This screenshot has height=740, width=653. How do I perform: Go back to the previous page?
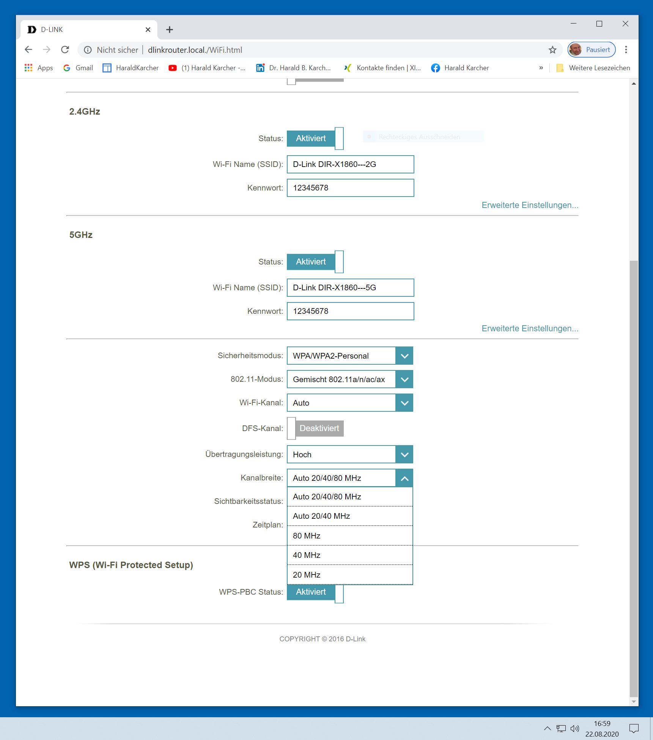(28, 50)
